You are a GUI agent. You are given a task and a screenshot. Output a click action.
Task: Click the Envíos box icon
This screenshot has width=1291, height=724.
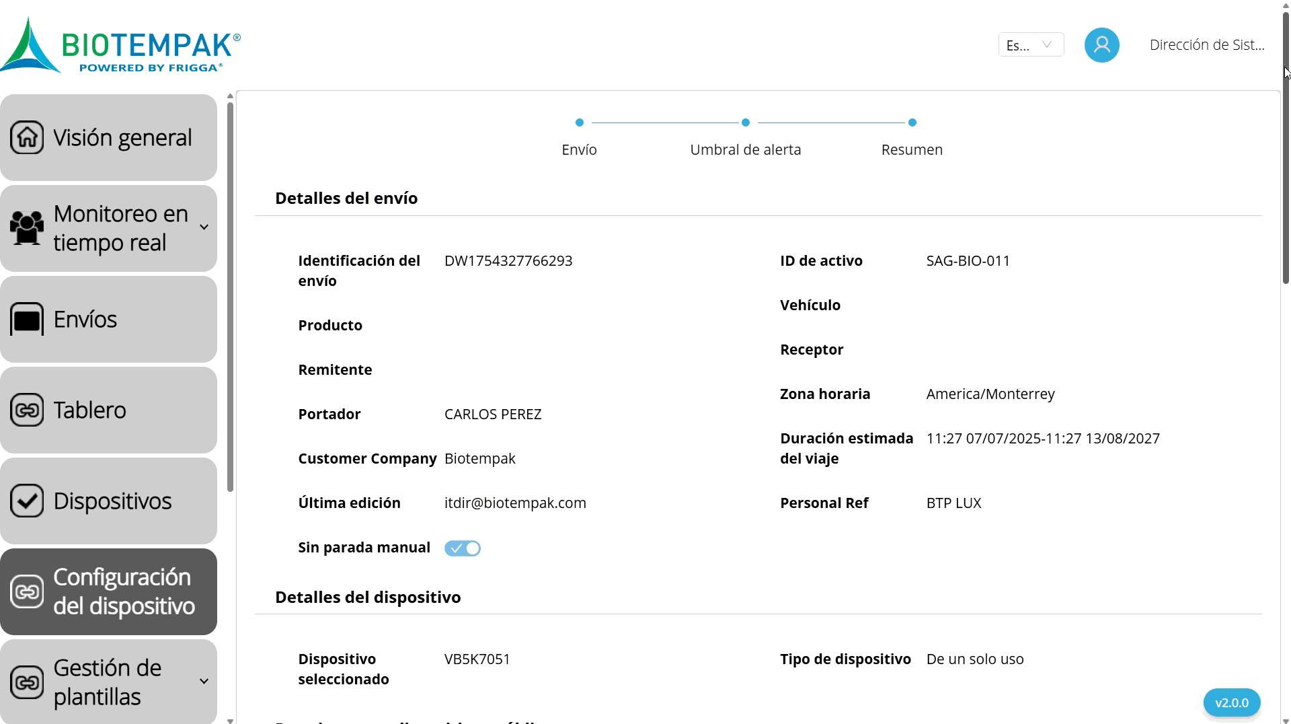tap(27, 319)
